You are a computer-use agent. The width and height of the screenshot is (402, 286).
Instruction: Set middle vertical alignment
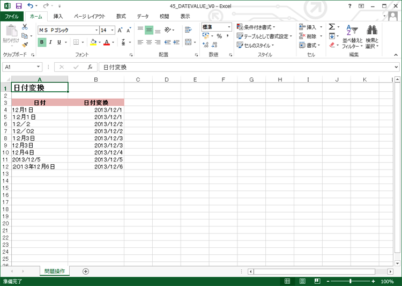149,30
